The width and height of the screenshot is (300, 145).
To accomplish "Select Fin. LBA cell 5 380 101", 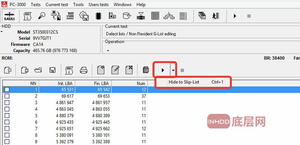I will point(93,135).
